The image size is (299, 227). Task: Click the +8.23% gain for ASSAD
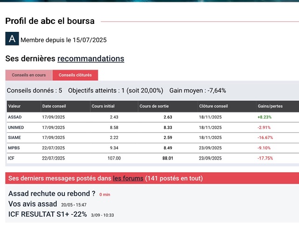tap(264, 117)
